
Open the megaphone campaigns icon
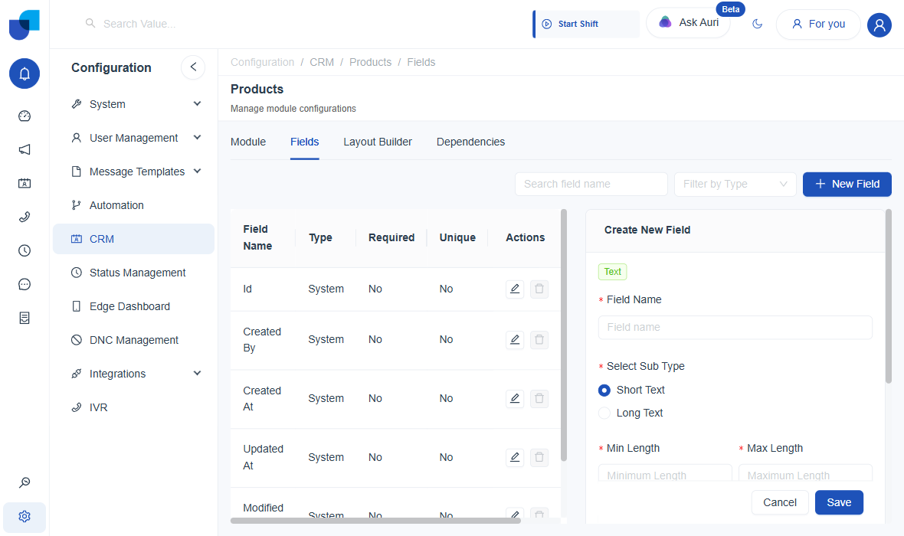(x=25, y=150)
